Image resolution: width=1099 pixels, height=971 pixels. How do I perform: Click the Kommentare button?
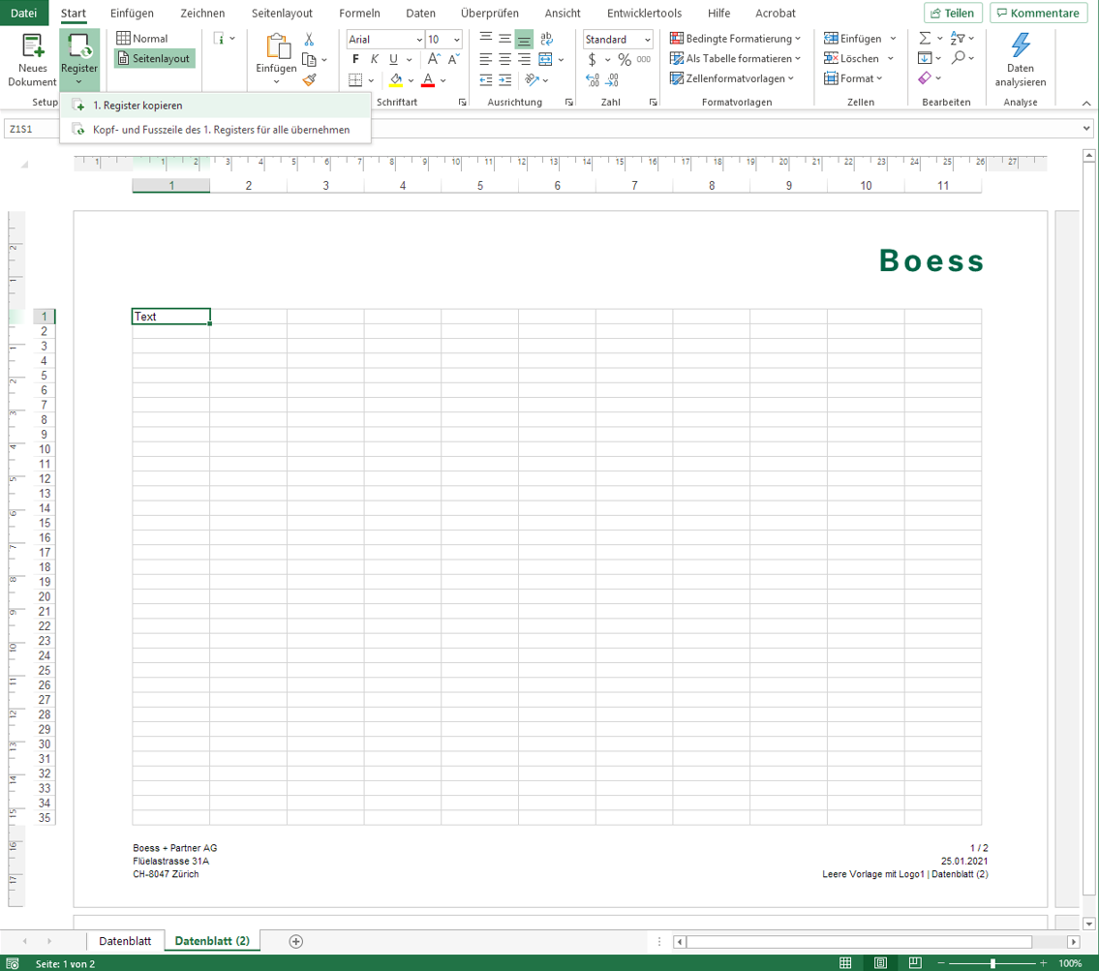(x=1038, y=14)
